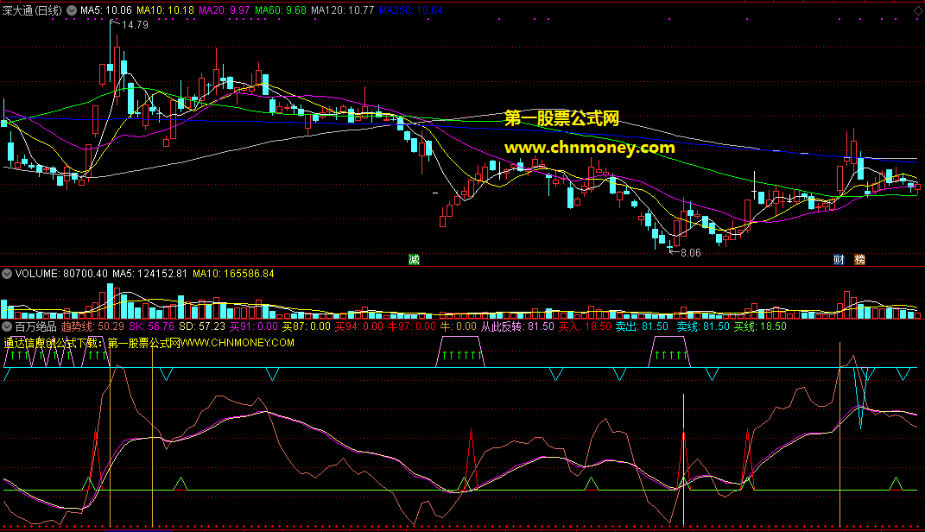This screenshot has width=925, height=532.
Task: Click the 14.79 high price label
Action: click(135, 25)
